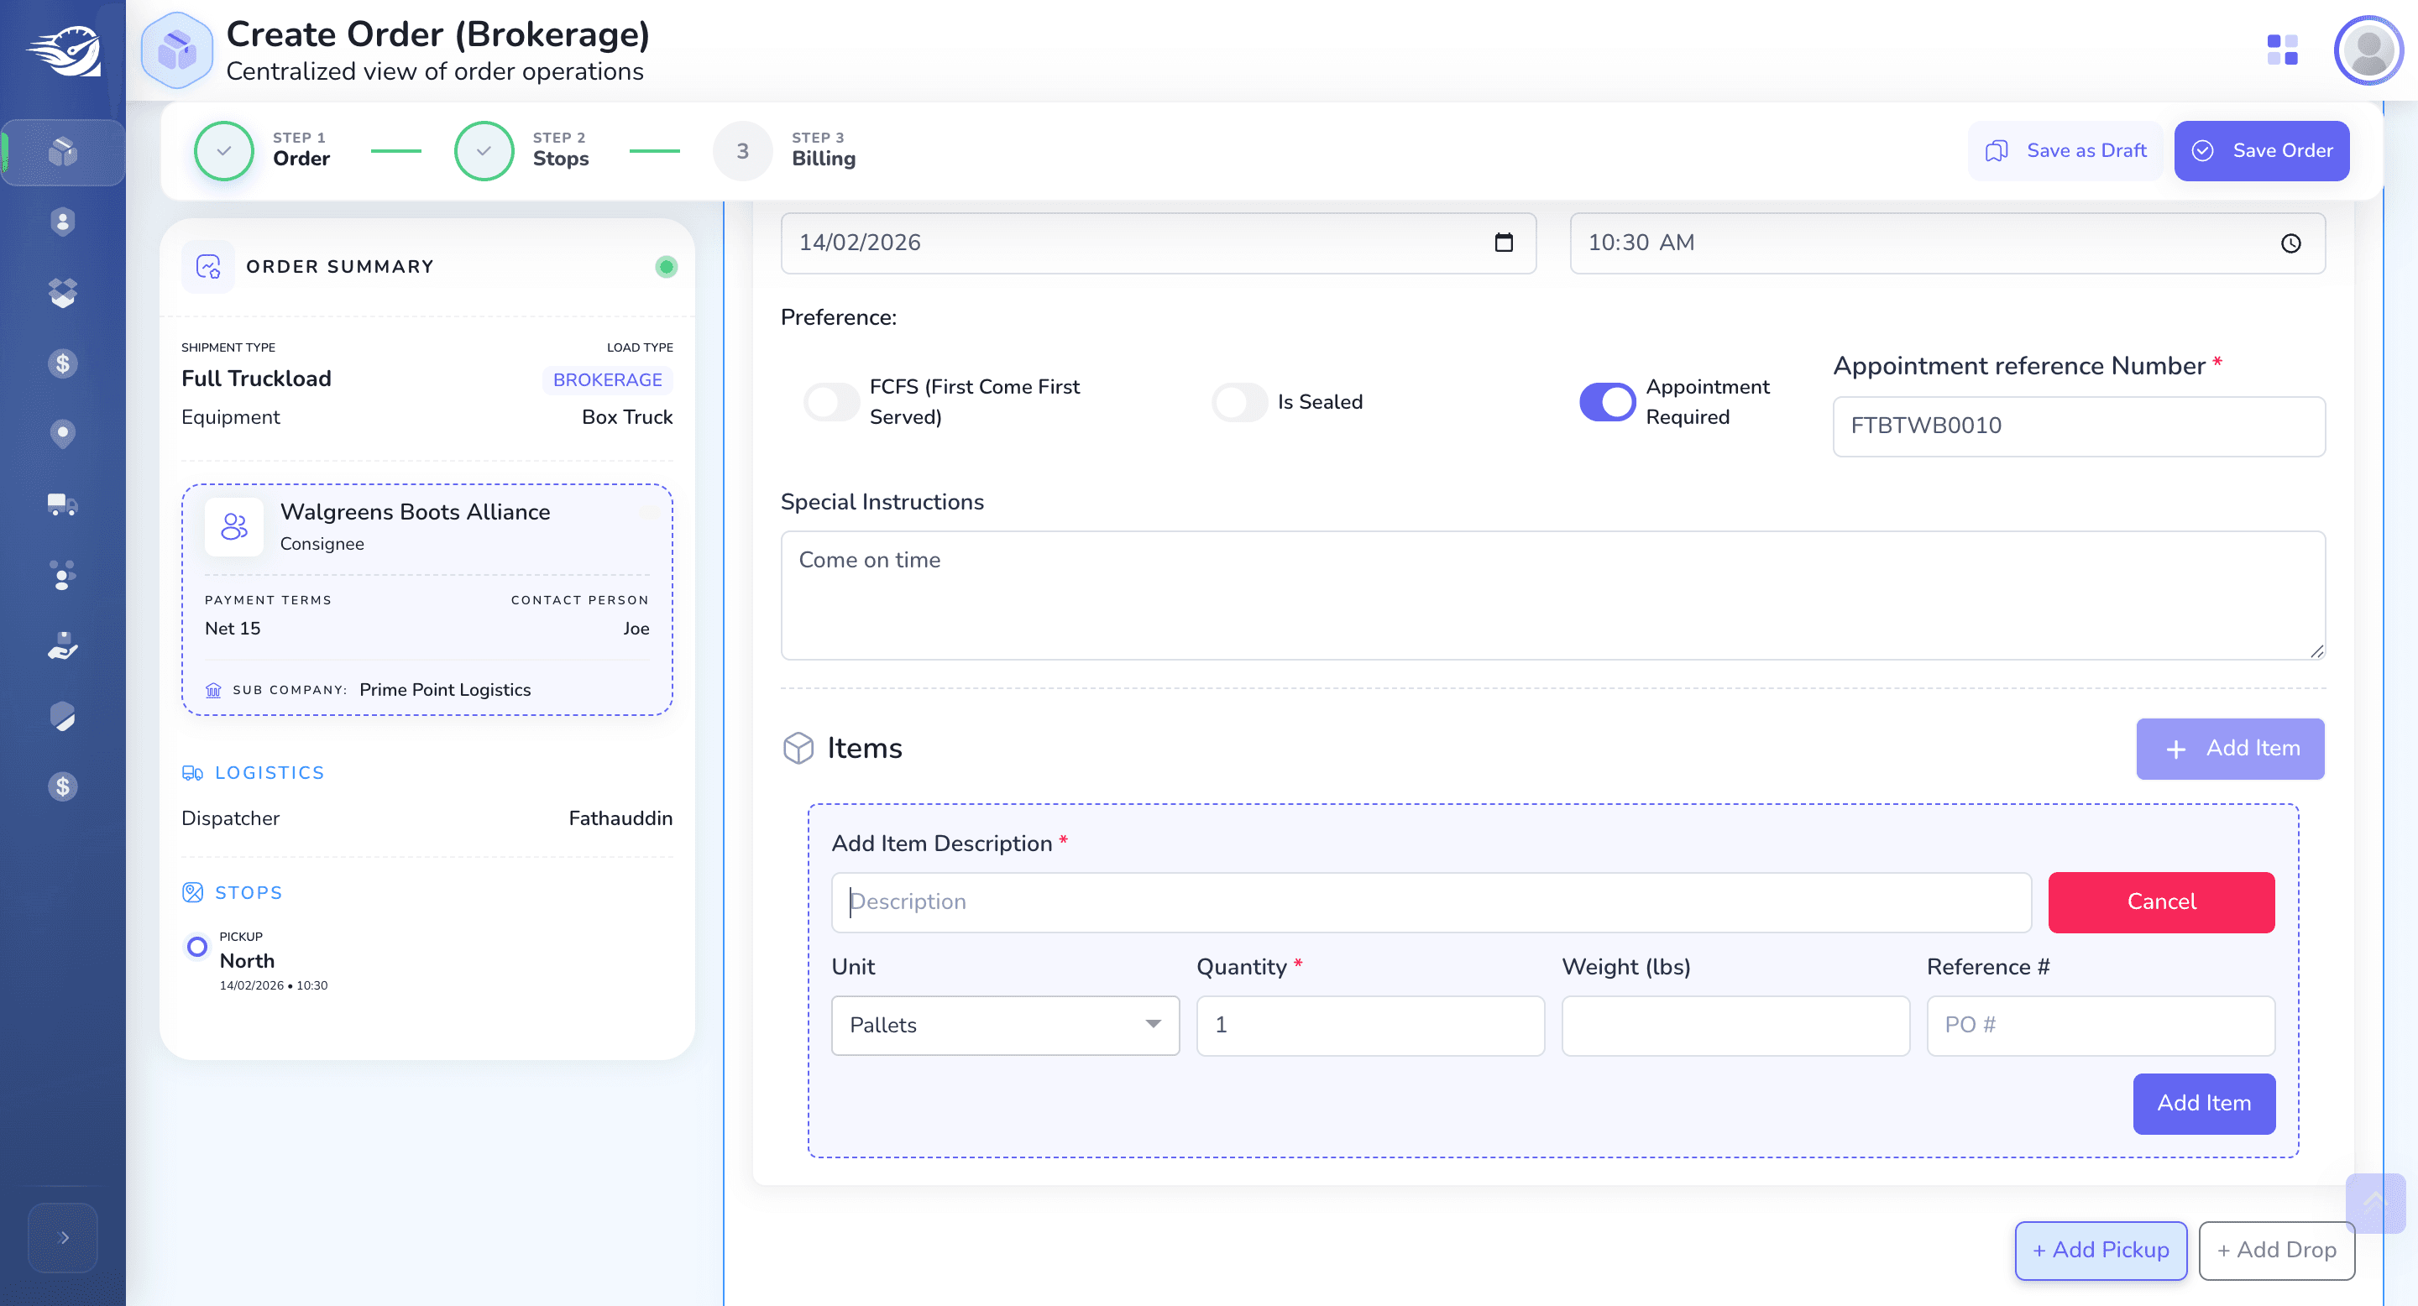Disable the Appointment Required switch
This screenshot has width=2418, height=1306.
pyautogui.click(x=1607, y=401)
